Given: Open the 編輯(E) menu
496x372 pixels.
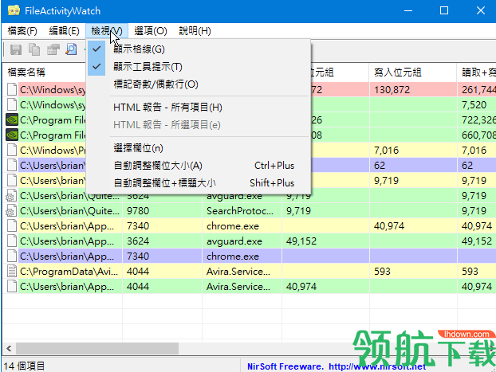Looking at the screenshot, I should (x=65, y=31).
